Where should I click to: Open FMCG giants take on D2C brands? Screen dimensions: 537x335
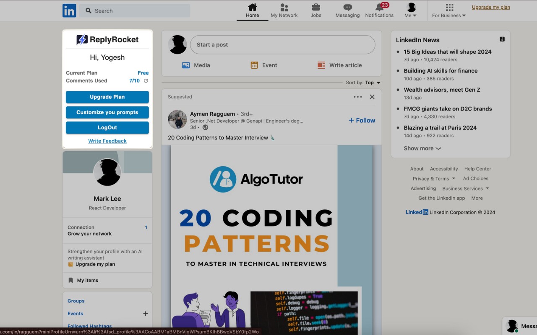pyautogui.click(x=448, y=109)
